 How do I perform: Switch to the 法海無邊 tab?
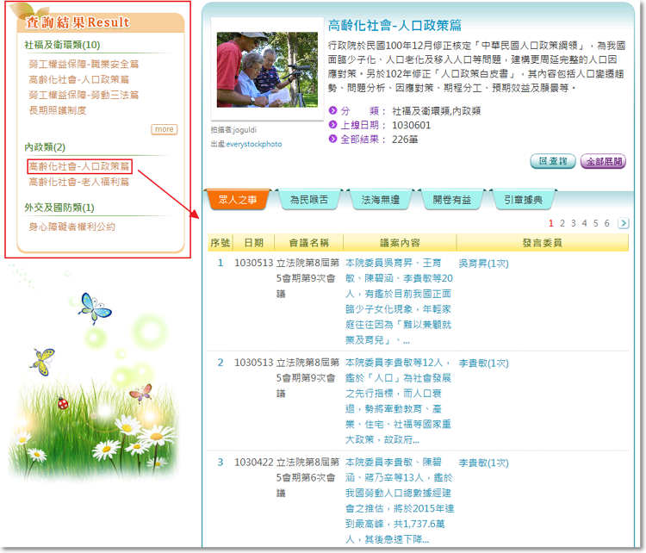(x=380, y=200)
